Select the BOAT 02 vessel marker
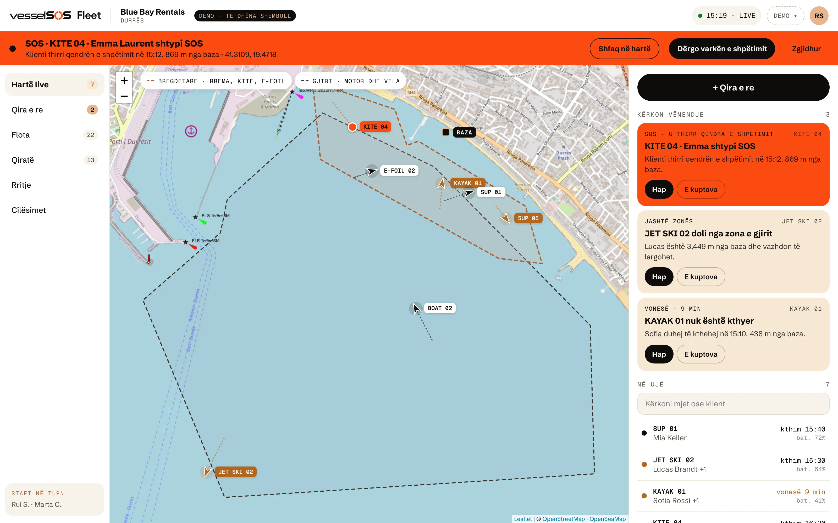This screenshot has width=838, height=523. click(416, 308)
